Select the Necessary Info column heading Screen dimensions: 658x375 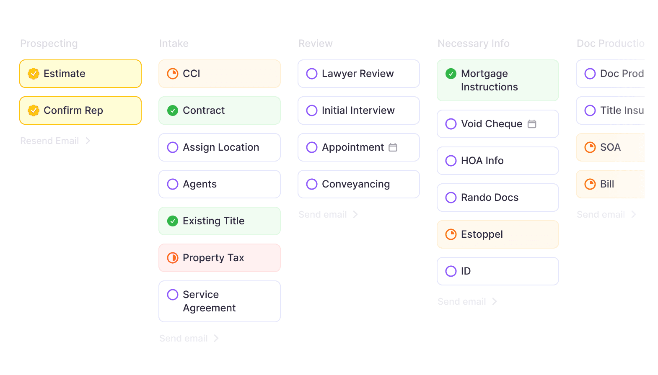click(x=474, y=44)
